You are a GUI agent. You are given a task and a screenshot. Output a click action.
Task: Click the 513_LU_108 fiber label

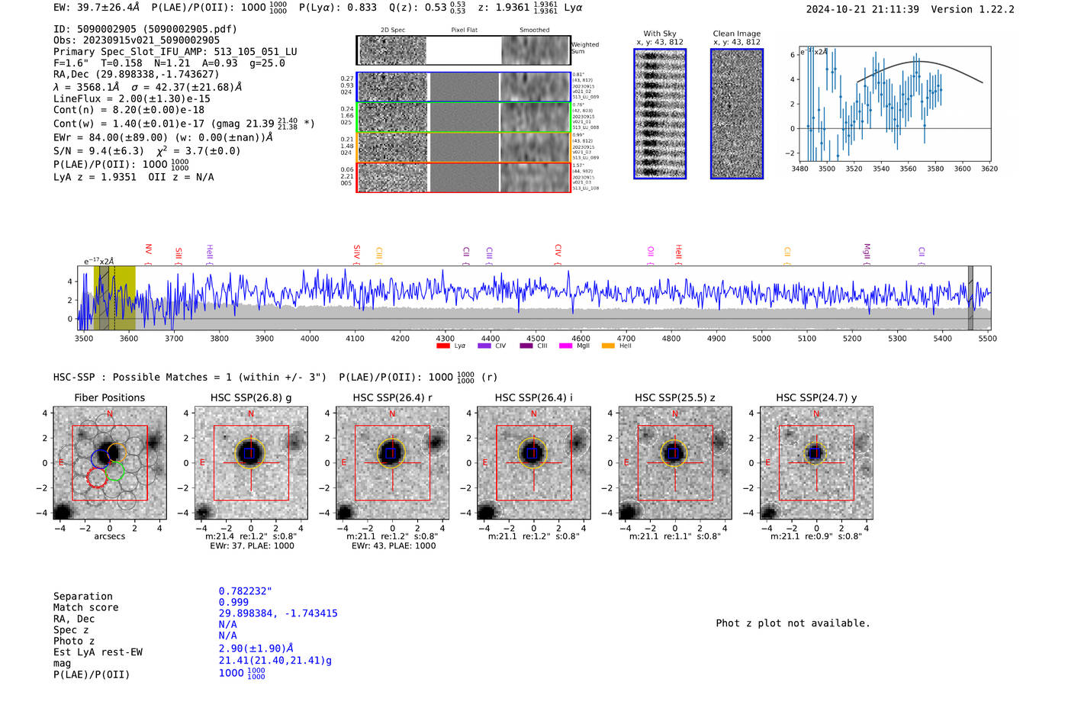point(586,188)
